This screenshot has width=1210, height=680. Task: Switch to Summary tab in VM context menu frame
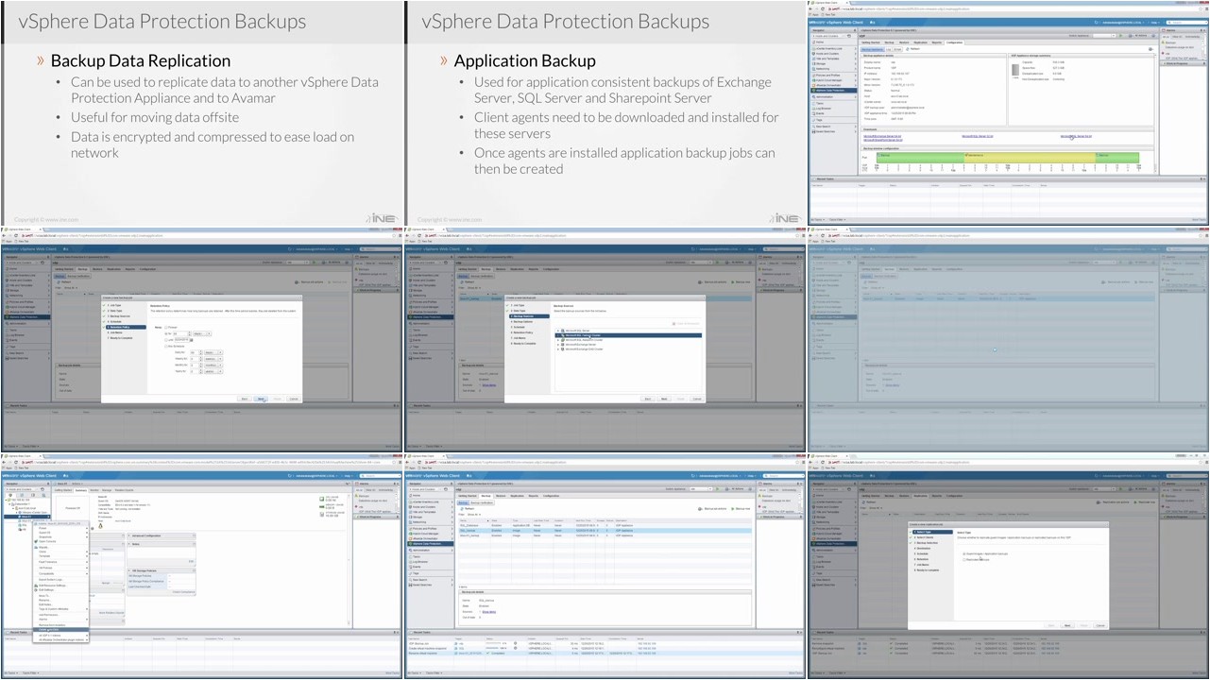pos(81,490)
